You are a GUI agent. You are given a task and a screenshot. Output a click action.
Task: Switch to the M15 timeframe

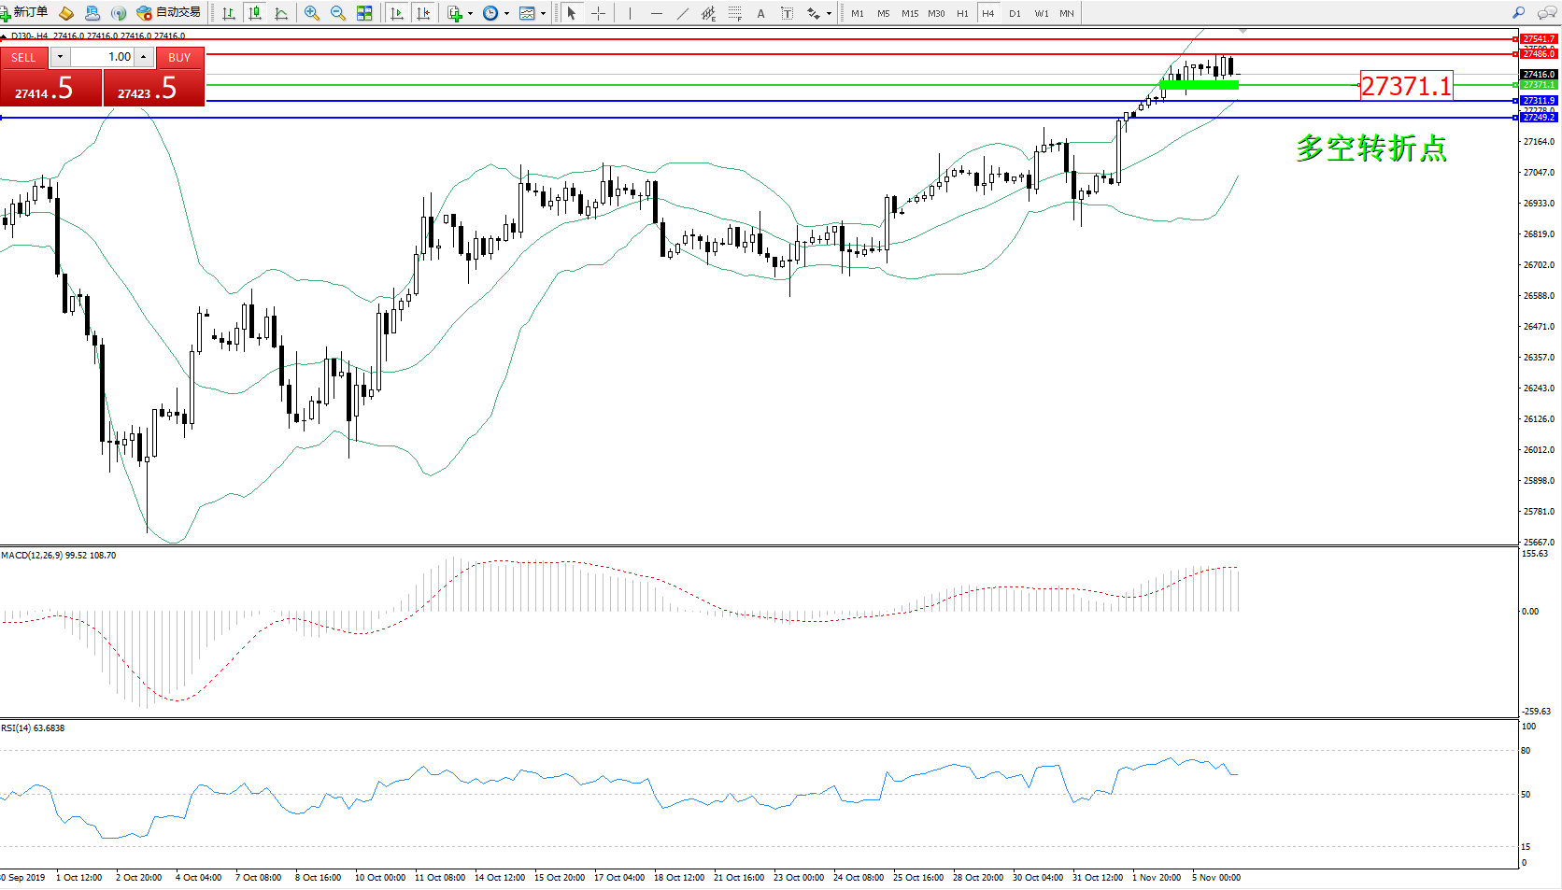[x=909, y=13]
